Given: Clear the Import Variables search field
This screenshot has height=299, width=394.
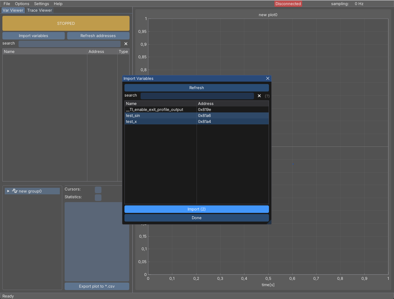Looking at the screenshot, I should coord(259,96).
